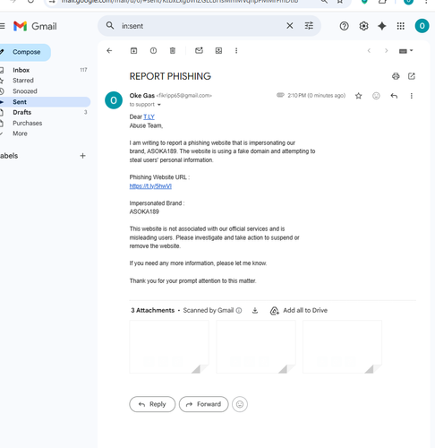Open the first attachment thumbnail

(x=169, y=347)
